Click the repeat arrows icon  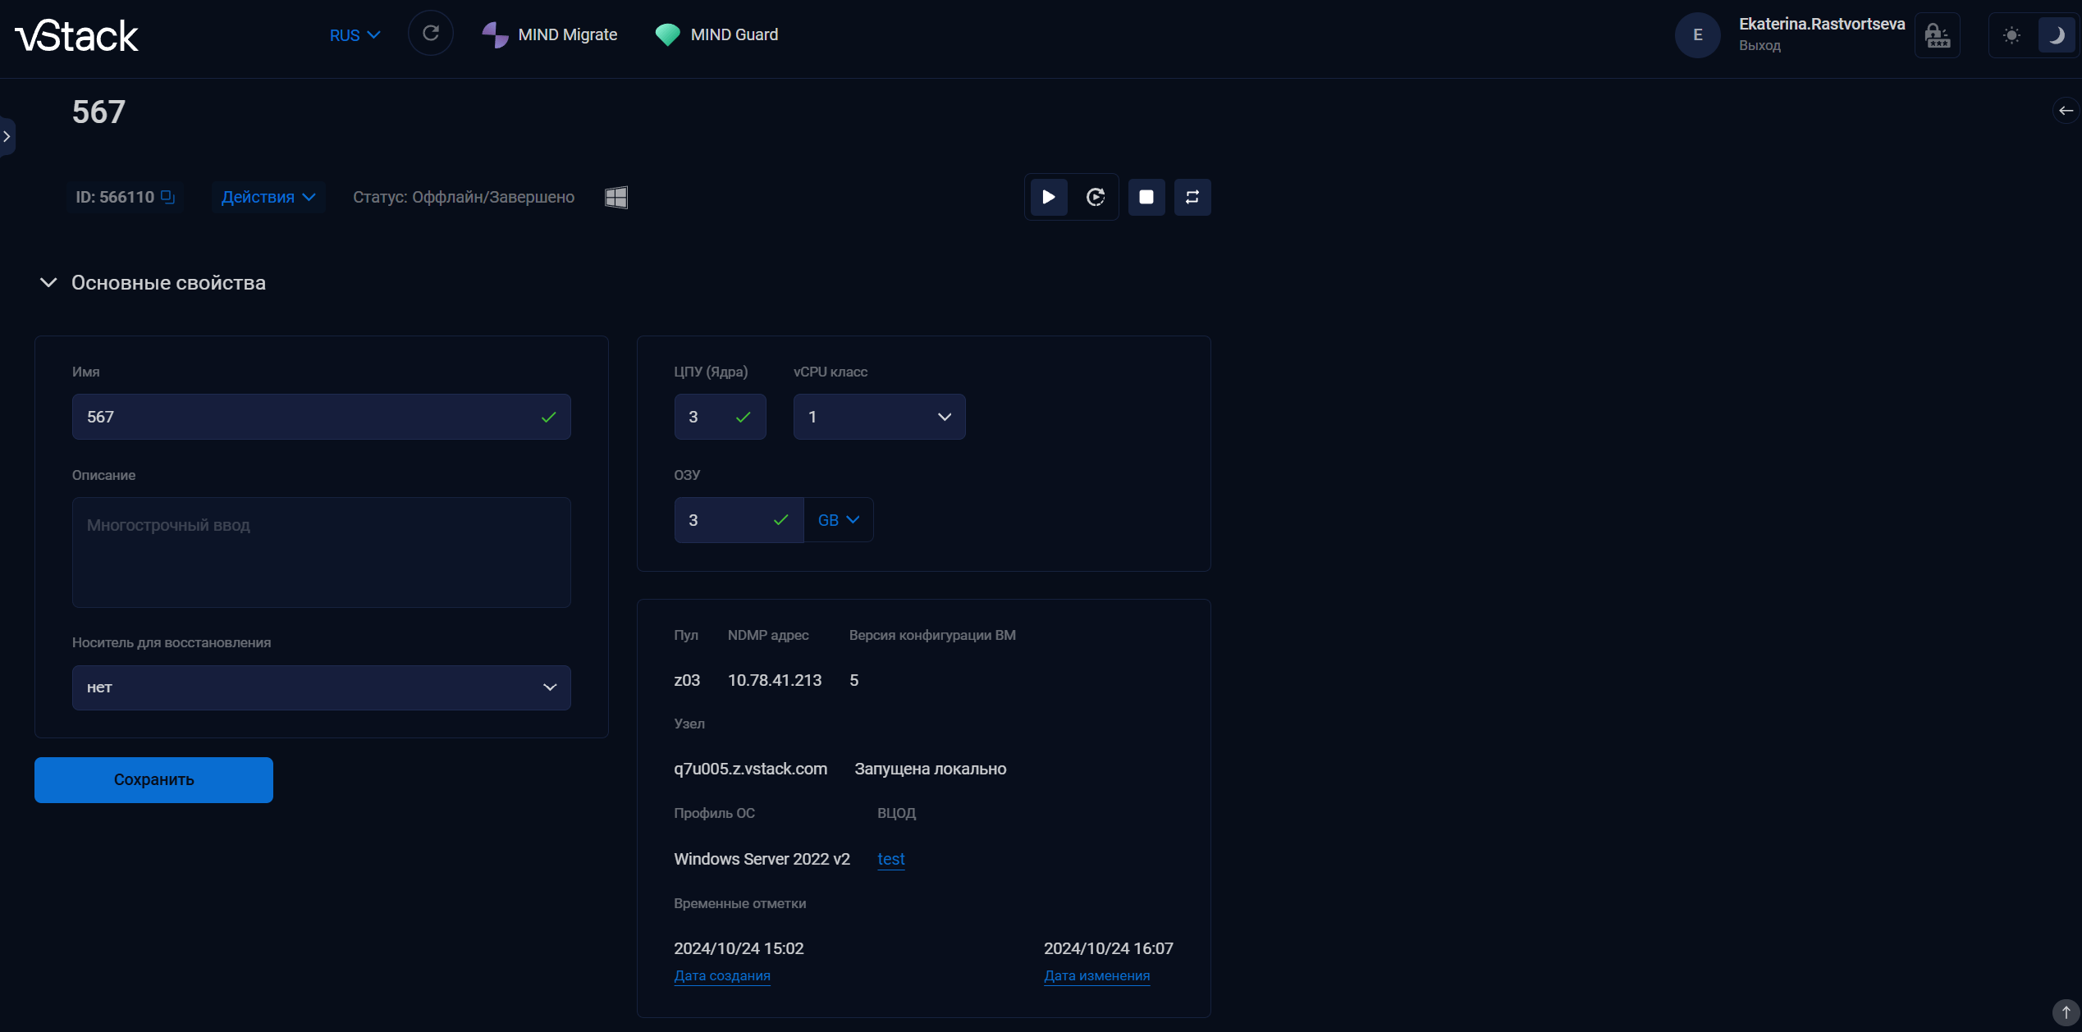tap(1192, 197)
